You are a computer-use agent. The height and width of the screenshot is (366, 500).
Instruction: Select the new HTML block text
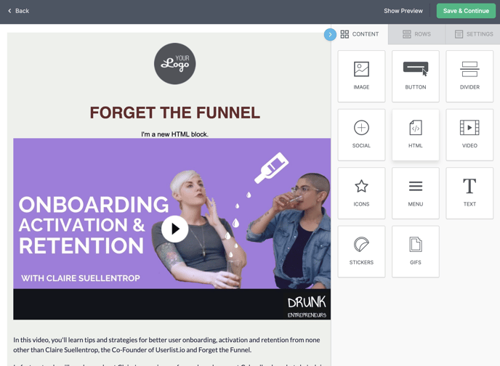tap(174, 134)
